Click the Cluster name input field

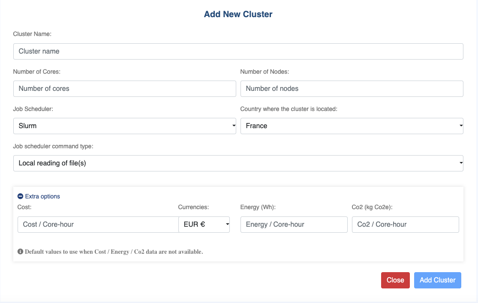click(x=238, y=51)
